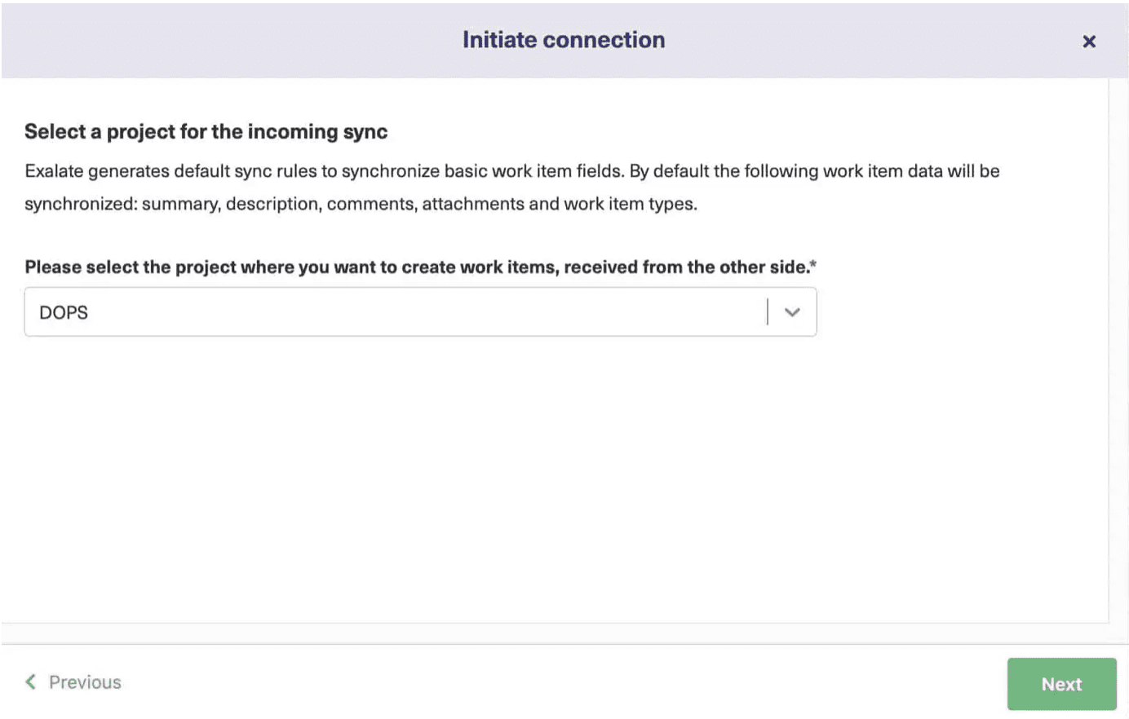Viewport: 1129px width, 719px height.
Task: Click Previous at the bottom left
Action: coord(86,682)
